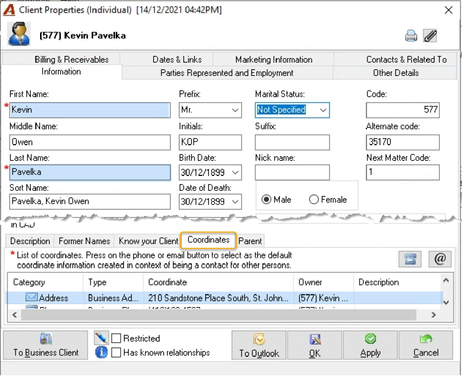Enable the Restricted checkbox
The height and width of the screenshot is (376, 462).
(116, 339)
